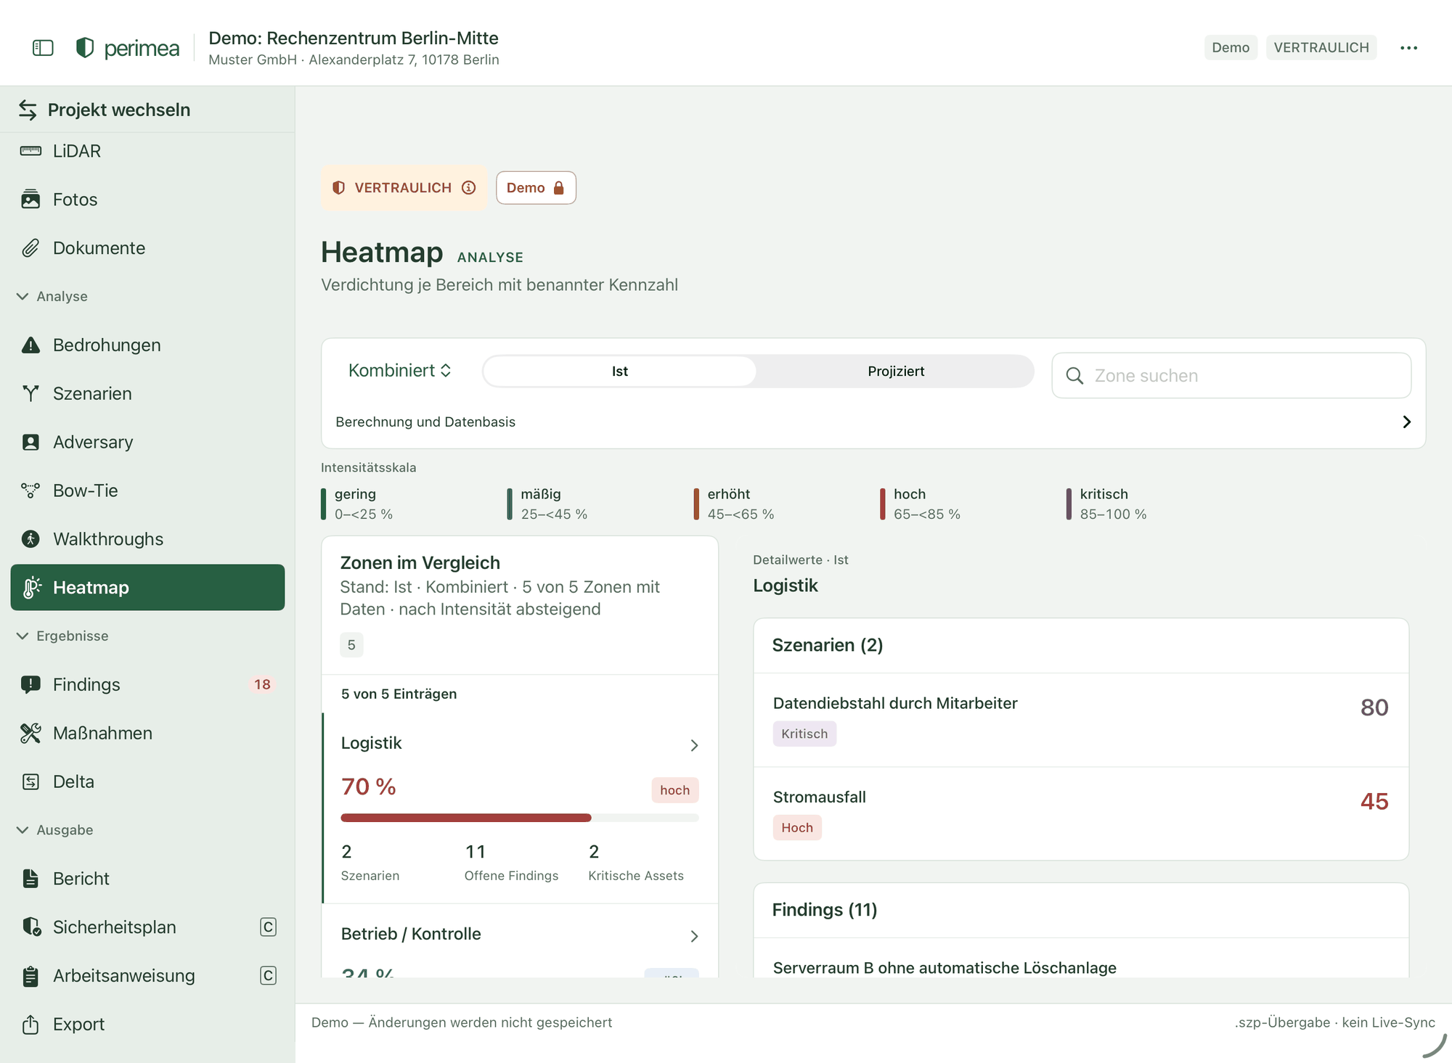1452x1063 pixels.
Task: Select the Stromausfall scenario row
Action: [x=1081, y=813]
